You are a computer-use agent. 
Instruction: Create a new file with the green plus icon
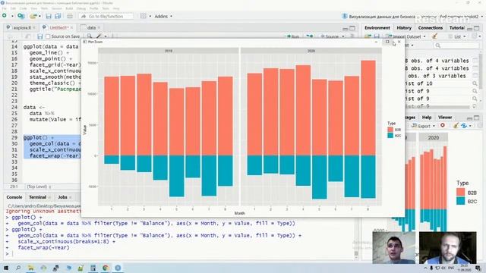point(5,16)
